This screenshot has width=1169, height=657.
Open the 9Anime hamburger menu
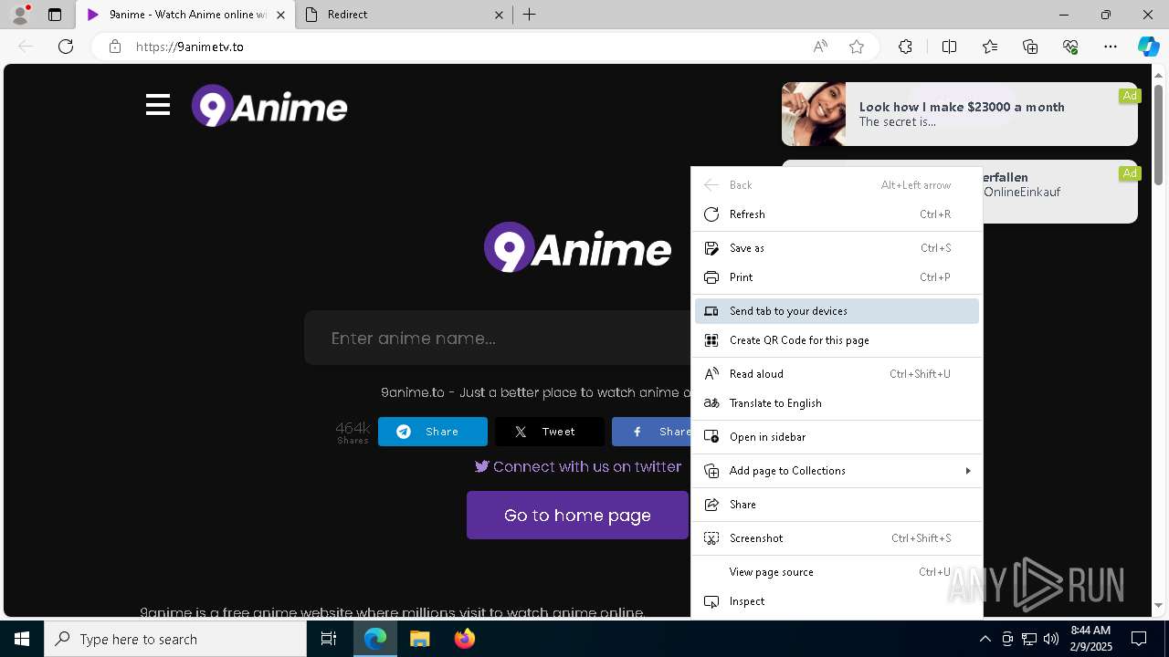click(158, 105)
